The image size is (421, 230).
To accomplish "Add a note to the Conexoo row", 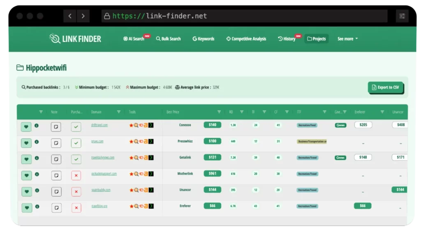I will (x=56, y=127).
